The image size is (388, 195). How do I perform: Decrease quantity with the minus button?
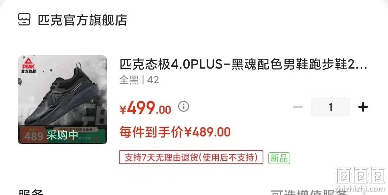[298, 107]
